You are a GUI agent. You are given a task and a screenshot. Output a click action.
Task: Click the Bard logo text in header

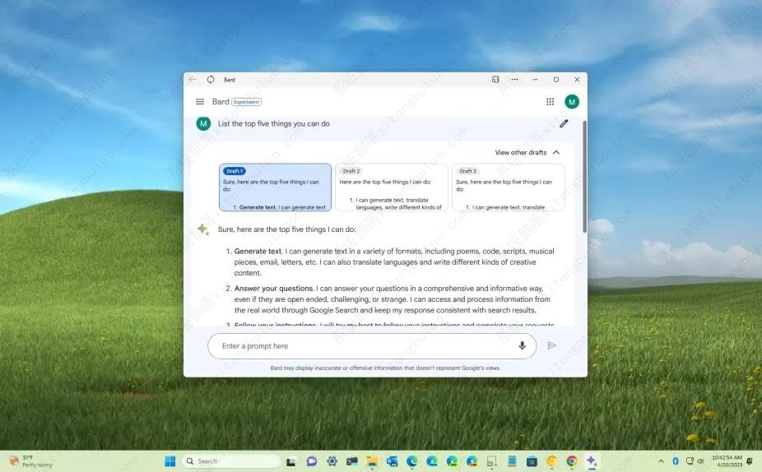point(221,101)
